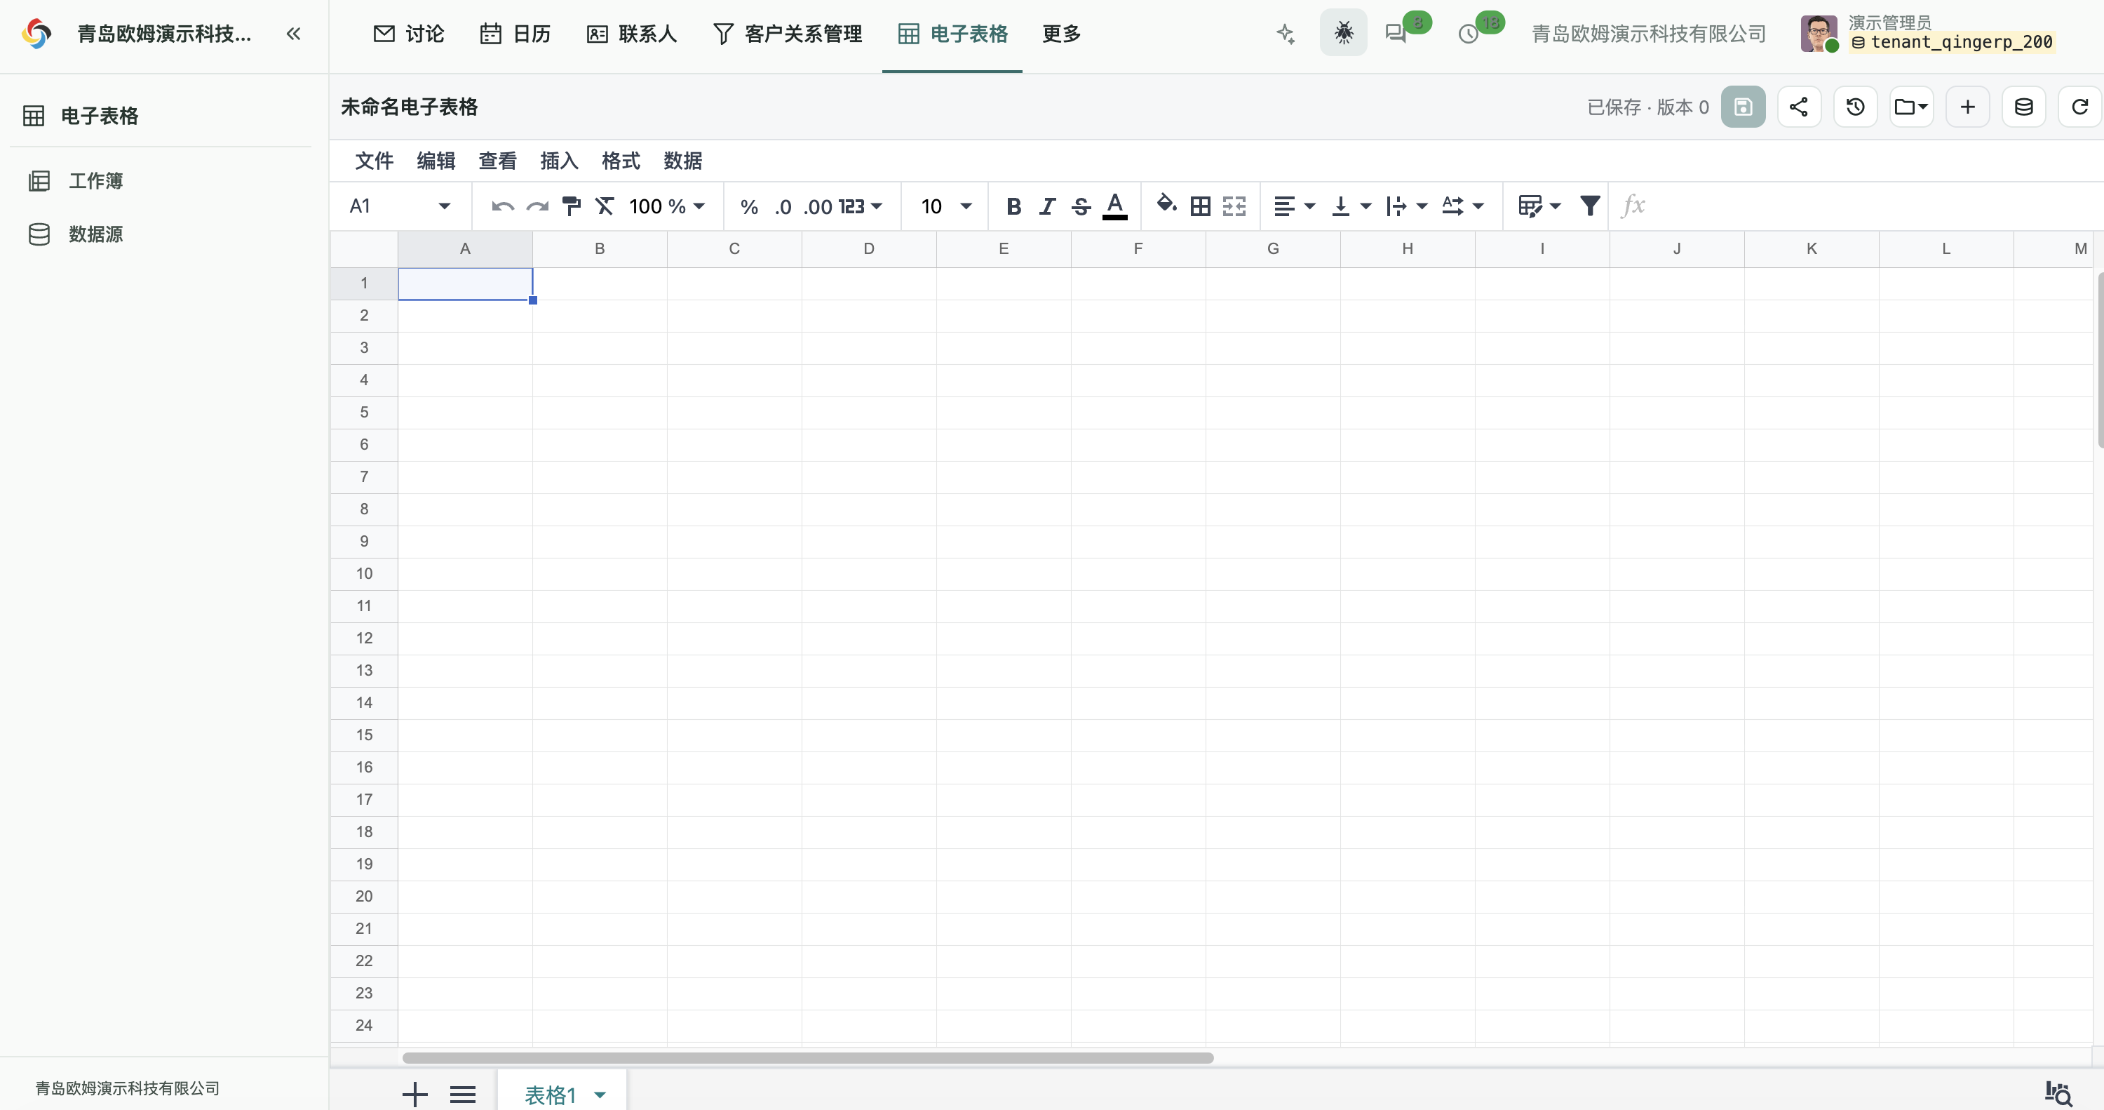Click the 未命名电子表格 title
Screen dimensions: 2104x1110
409,107
